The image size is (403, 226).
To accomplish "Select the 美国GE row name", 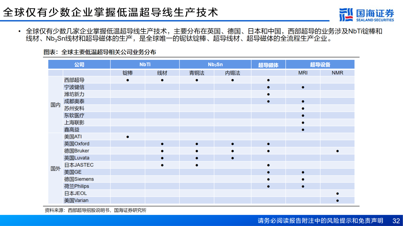I will [x=73, y=172].
